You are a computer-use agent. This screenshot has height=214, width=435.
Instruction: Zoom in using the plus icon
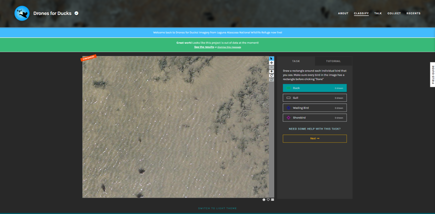coord(272,72)
